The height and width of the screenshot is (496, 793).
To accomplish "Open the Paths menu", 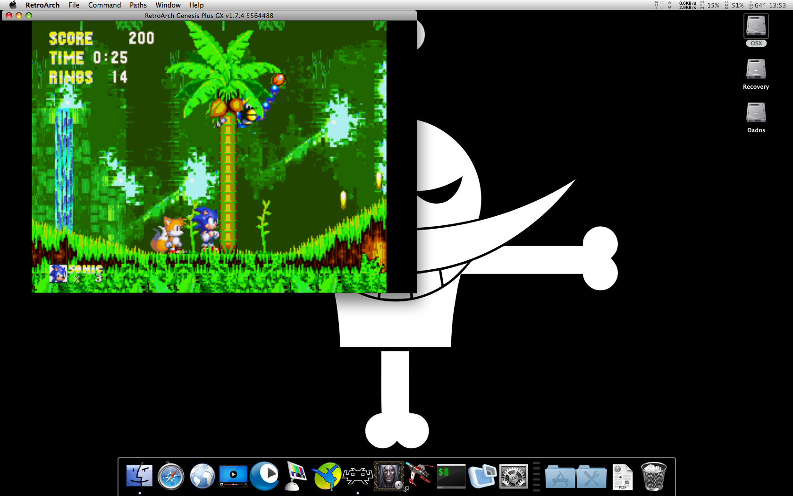I will click(138, 5).
